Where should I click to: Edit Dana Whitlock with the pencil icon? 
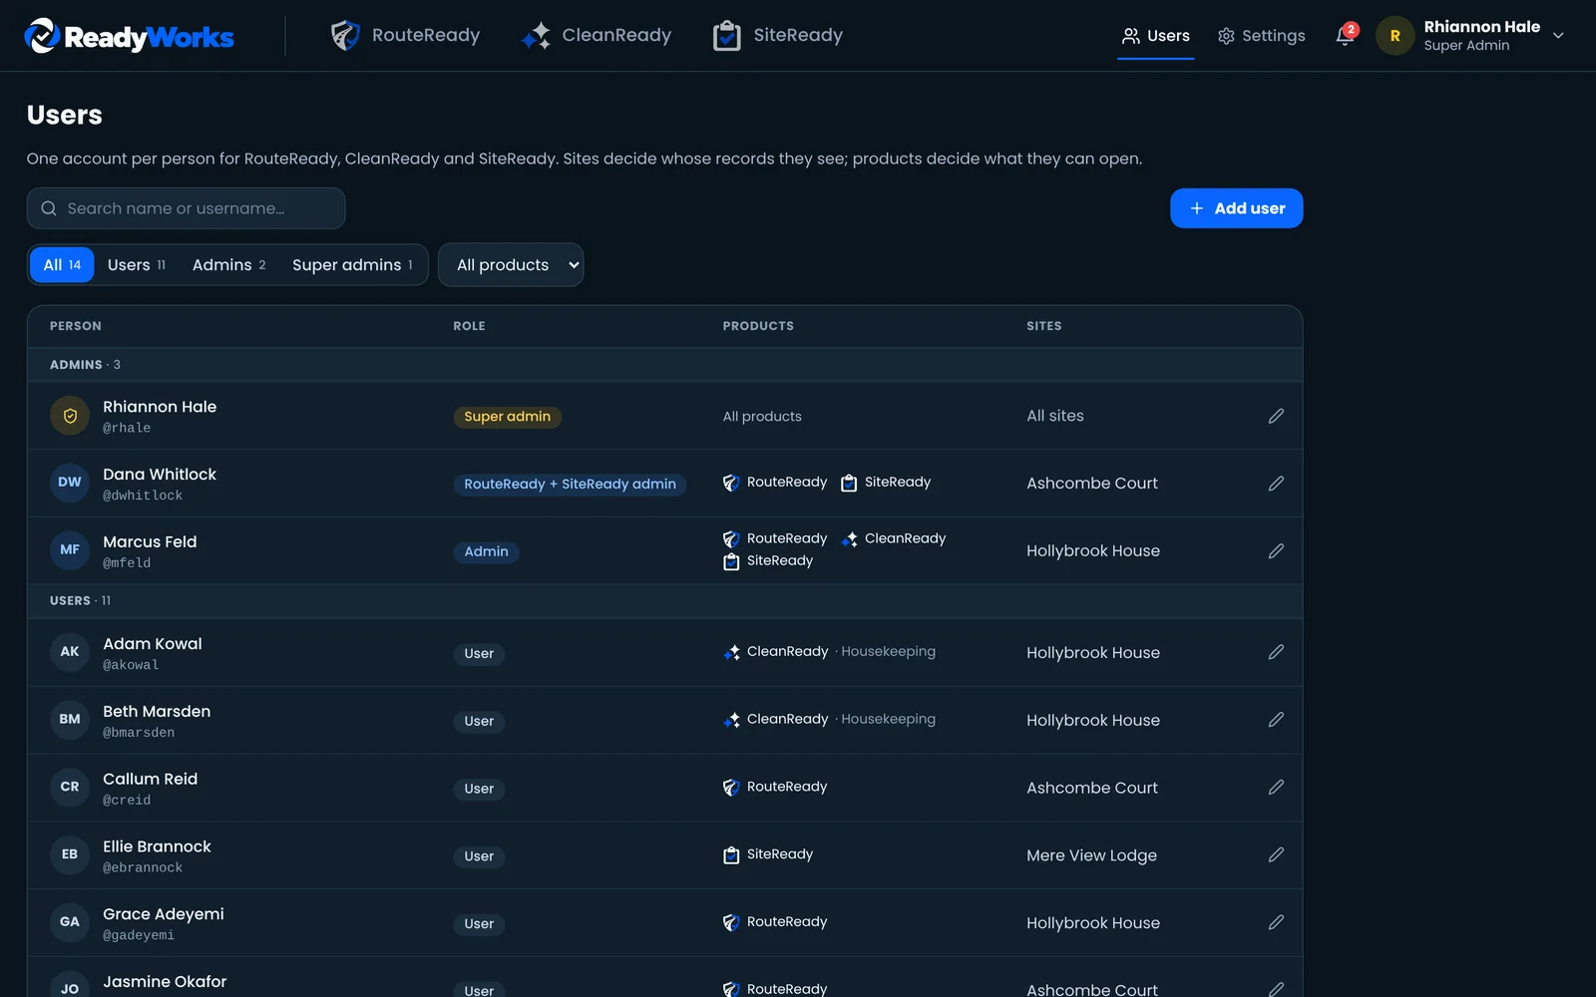point(1276,484)
